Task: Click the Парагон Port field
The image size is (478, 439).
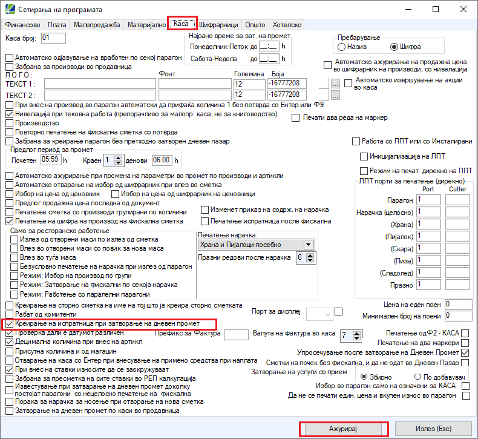Action: (428, 200)
